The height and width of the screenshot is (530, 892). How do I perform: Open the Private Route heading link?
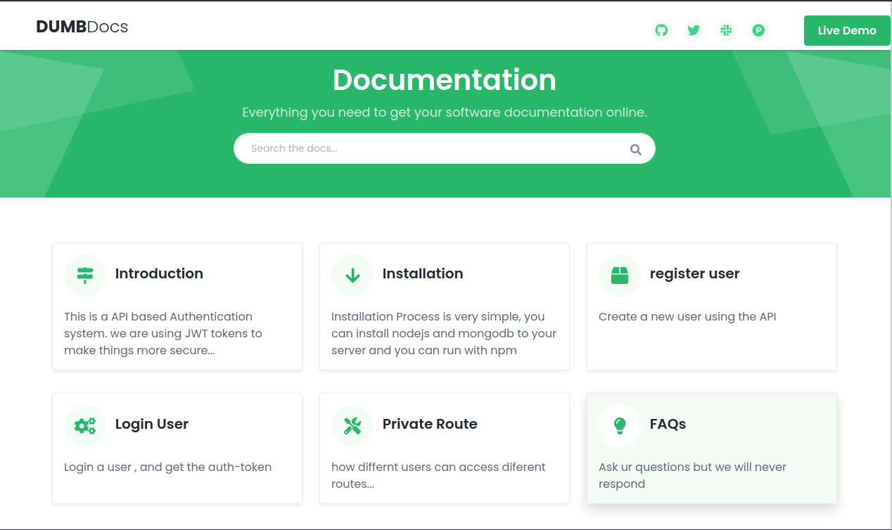430,425
